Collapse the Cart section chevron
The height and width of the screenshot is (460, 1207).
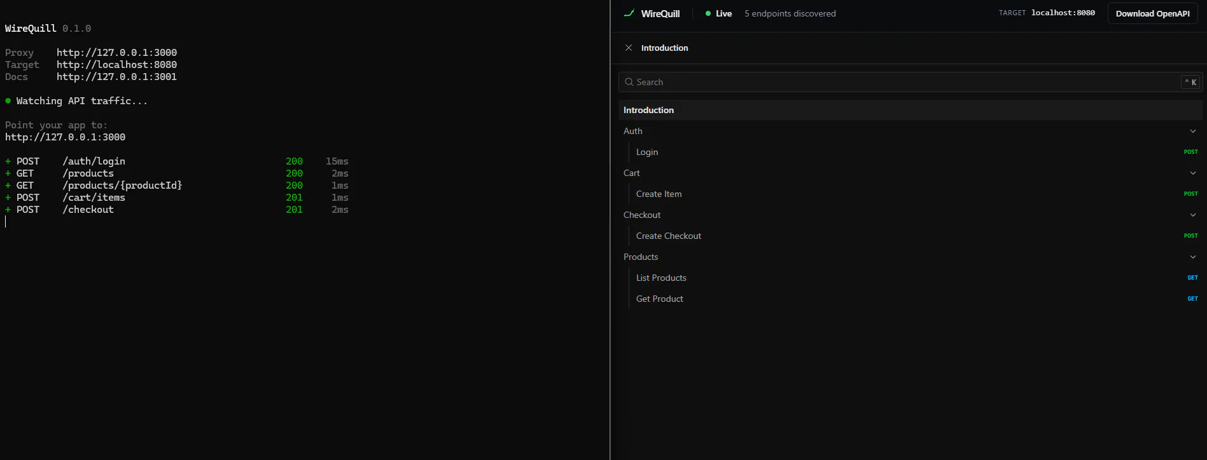click(x=1193, y=173)
